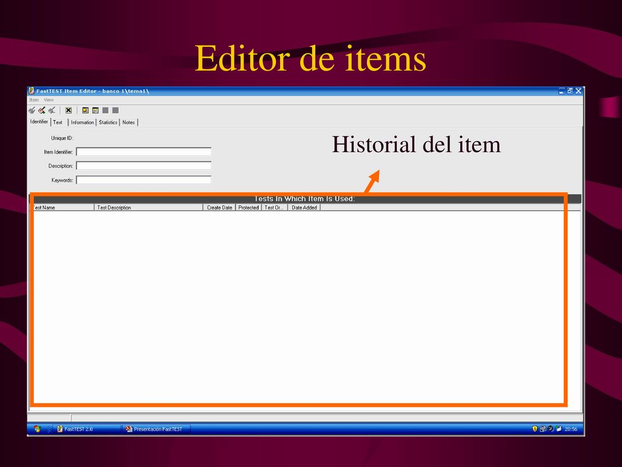Click the first gray square toolbar icon
The image size is (622, 467).
[106, 111]
